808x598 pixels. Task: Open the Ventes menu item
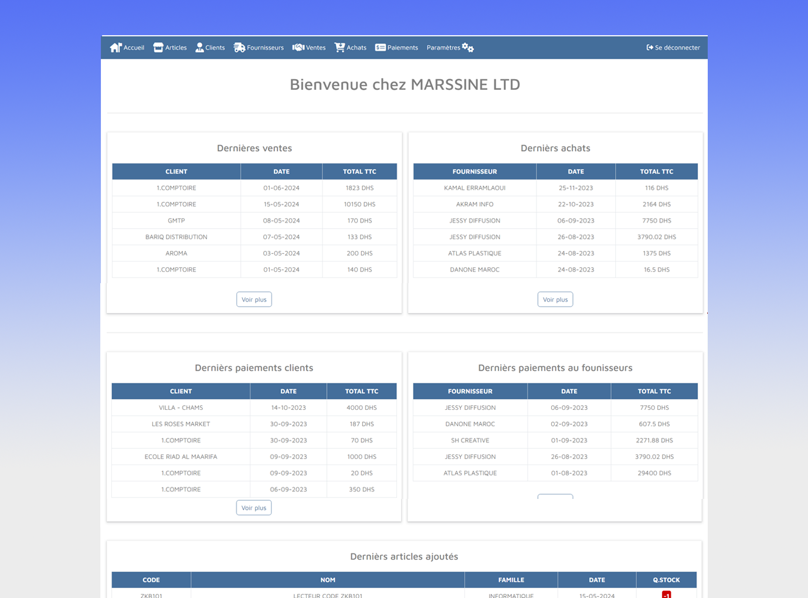(x=315, y=47)
